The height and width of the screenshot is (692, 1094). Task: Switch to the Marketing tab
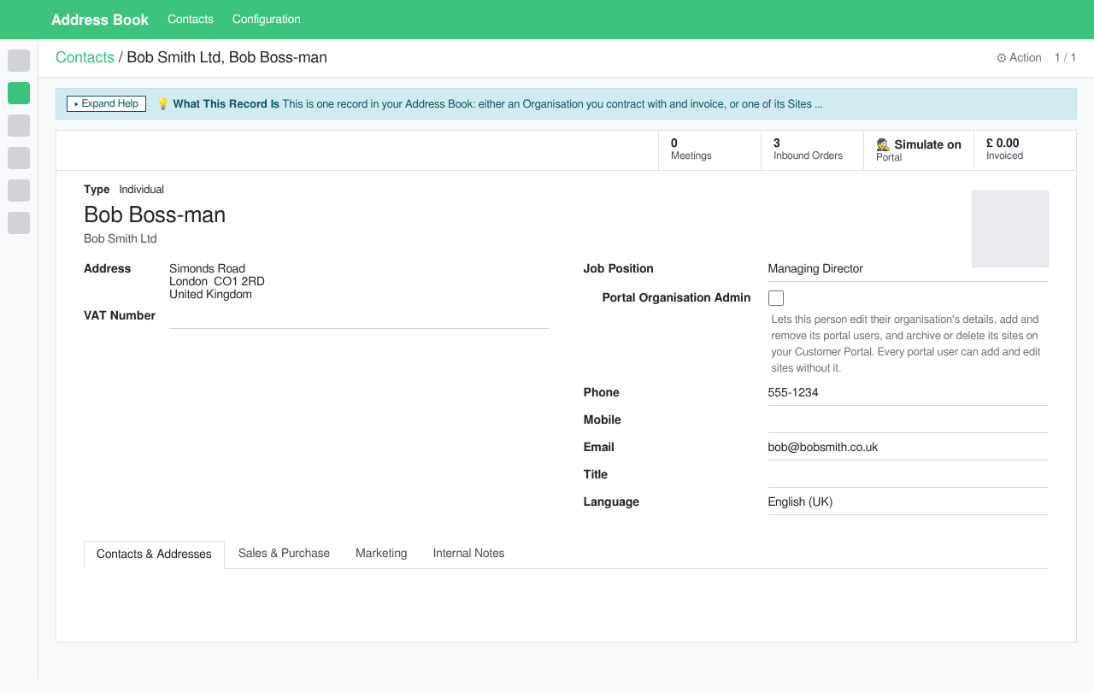tap(381, 554)
